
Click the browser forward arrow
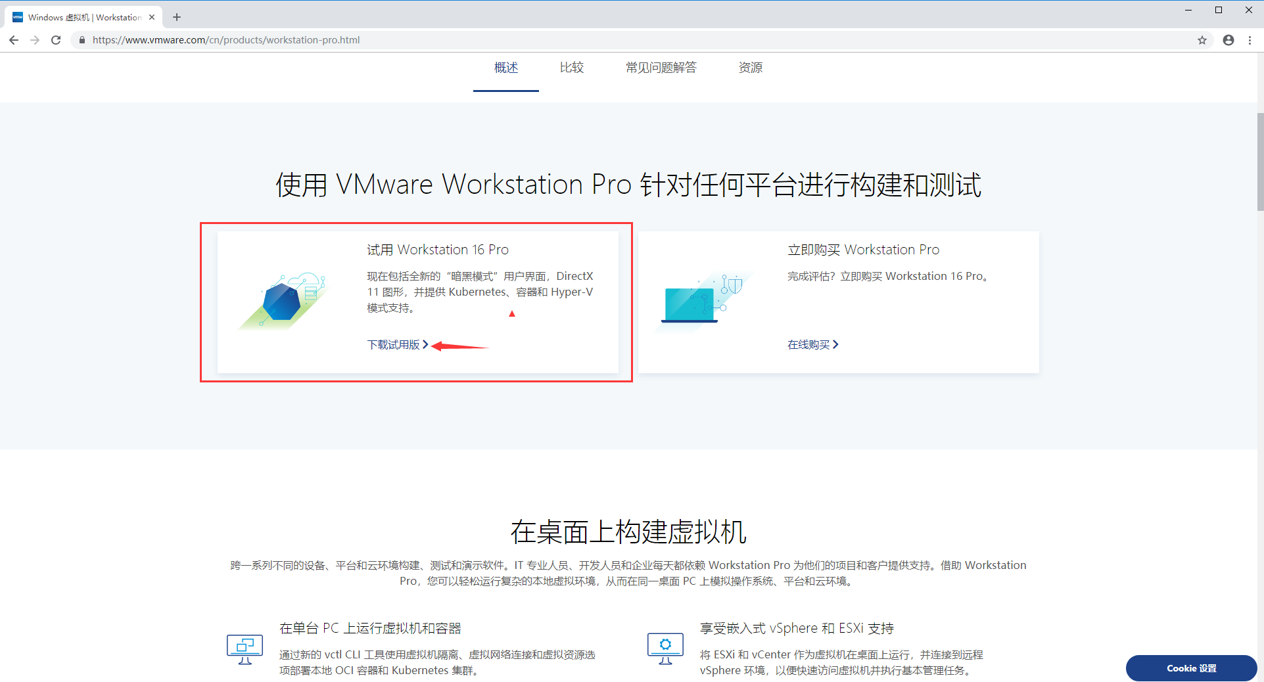point(35,40)
